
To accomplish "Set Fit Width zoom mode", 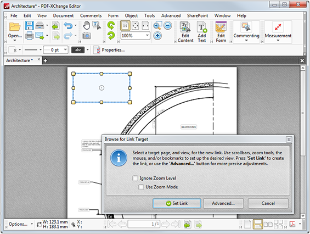I will [145, 25].
